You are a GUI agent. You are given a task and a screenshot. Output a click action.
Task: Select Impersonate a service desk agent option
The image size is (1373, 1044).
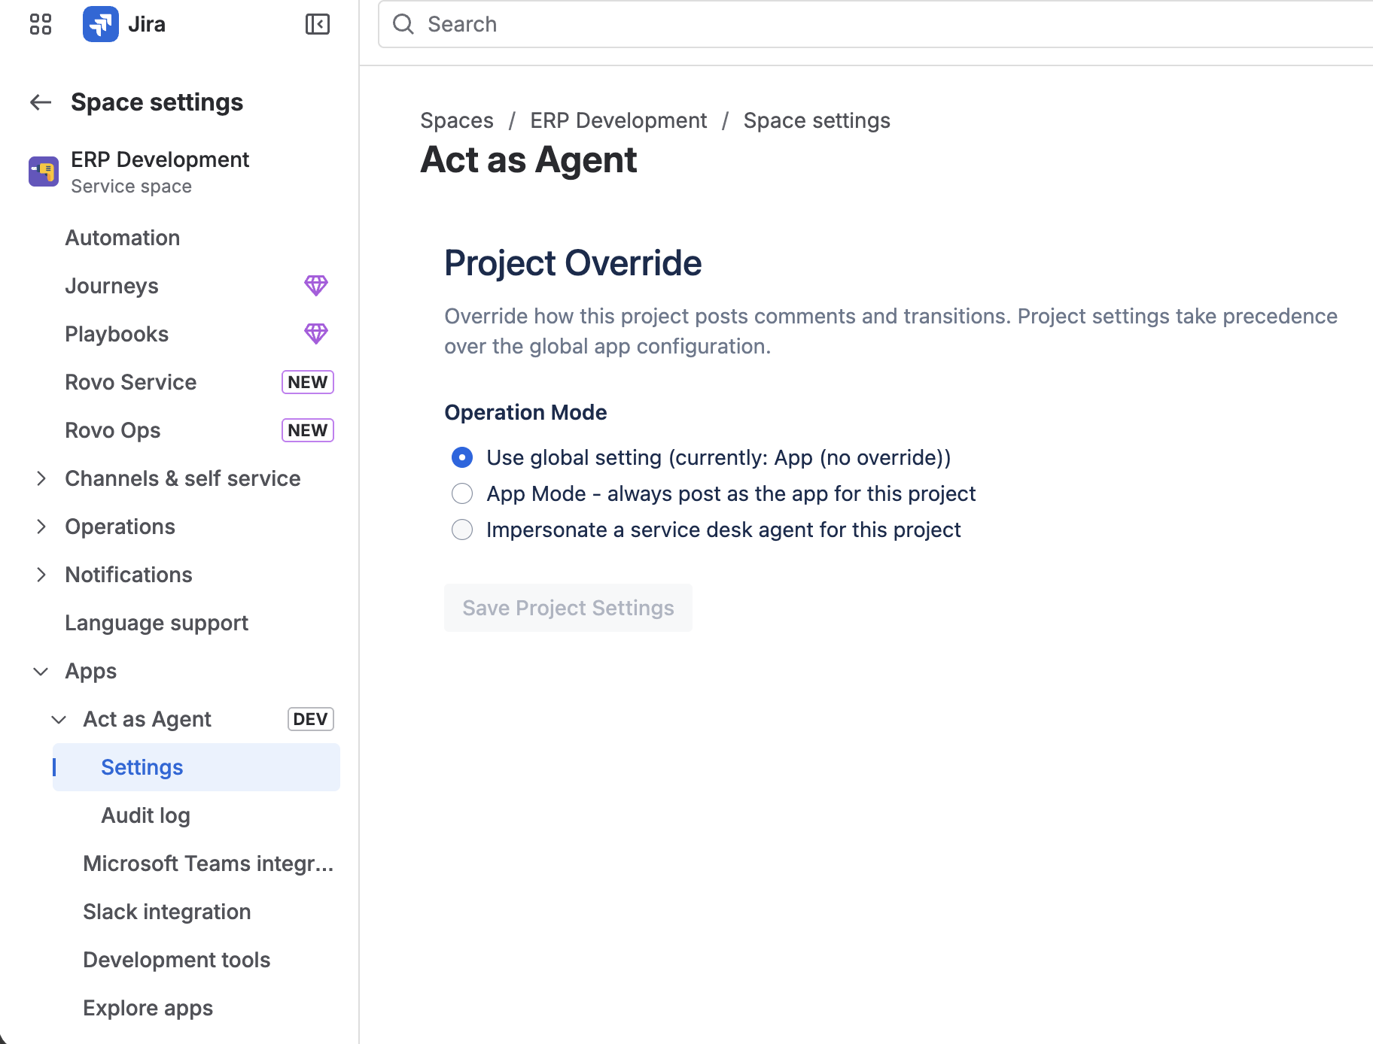(462, 530)
